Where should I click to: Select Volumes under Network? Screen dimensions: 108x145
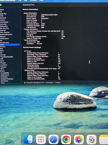(3, 67)
